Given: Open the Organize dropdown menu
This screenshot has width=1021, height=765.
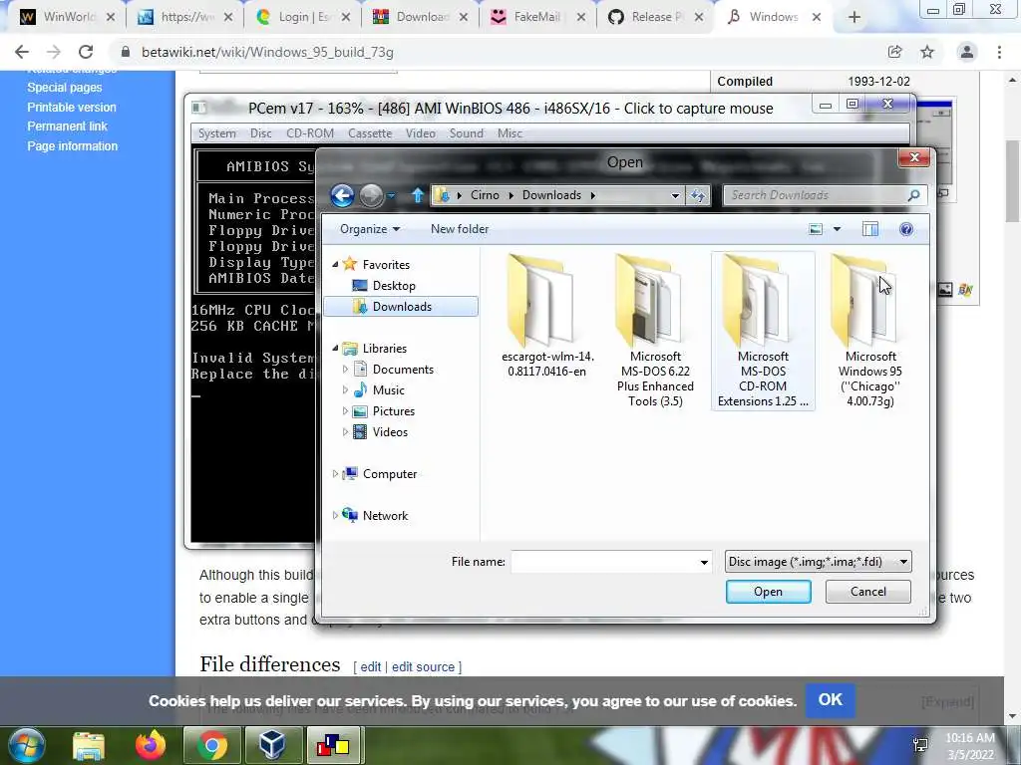Looking at the screenshot, I should (x=369, y=229).
